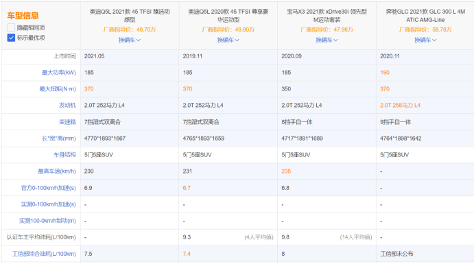474x264 pixels.
Task: Click the 2020.11 launch date cell
Action: 390,56
